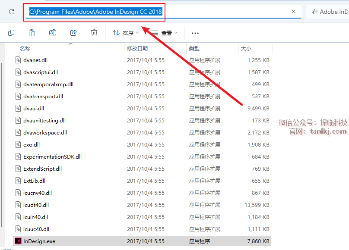The height and width of the screenshot is (250, 349).
Task: Click the share icon in the toolbar
Action: point(73,33)
